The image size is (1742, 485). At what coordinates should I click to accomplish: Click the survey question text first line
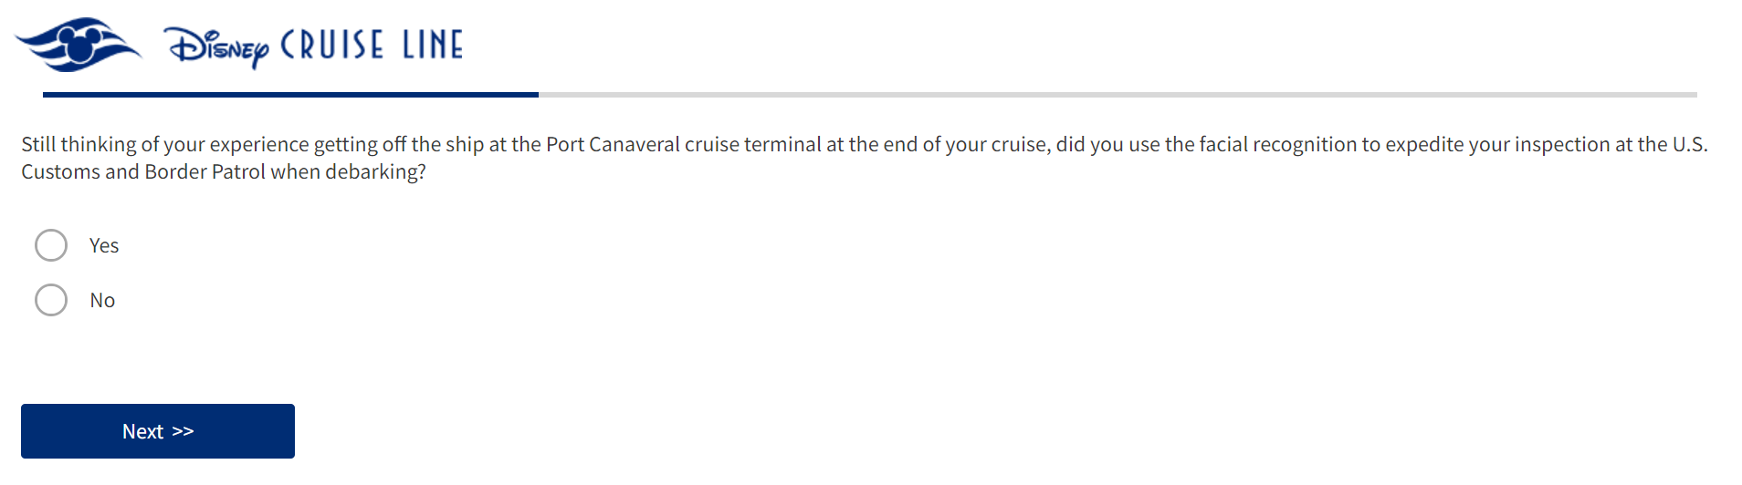pos(864,144)
